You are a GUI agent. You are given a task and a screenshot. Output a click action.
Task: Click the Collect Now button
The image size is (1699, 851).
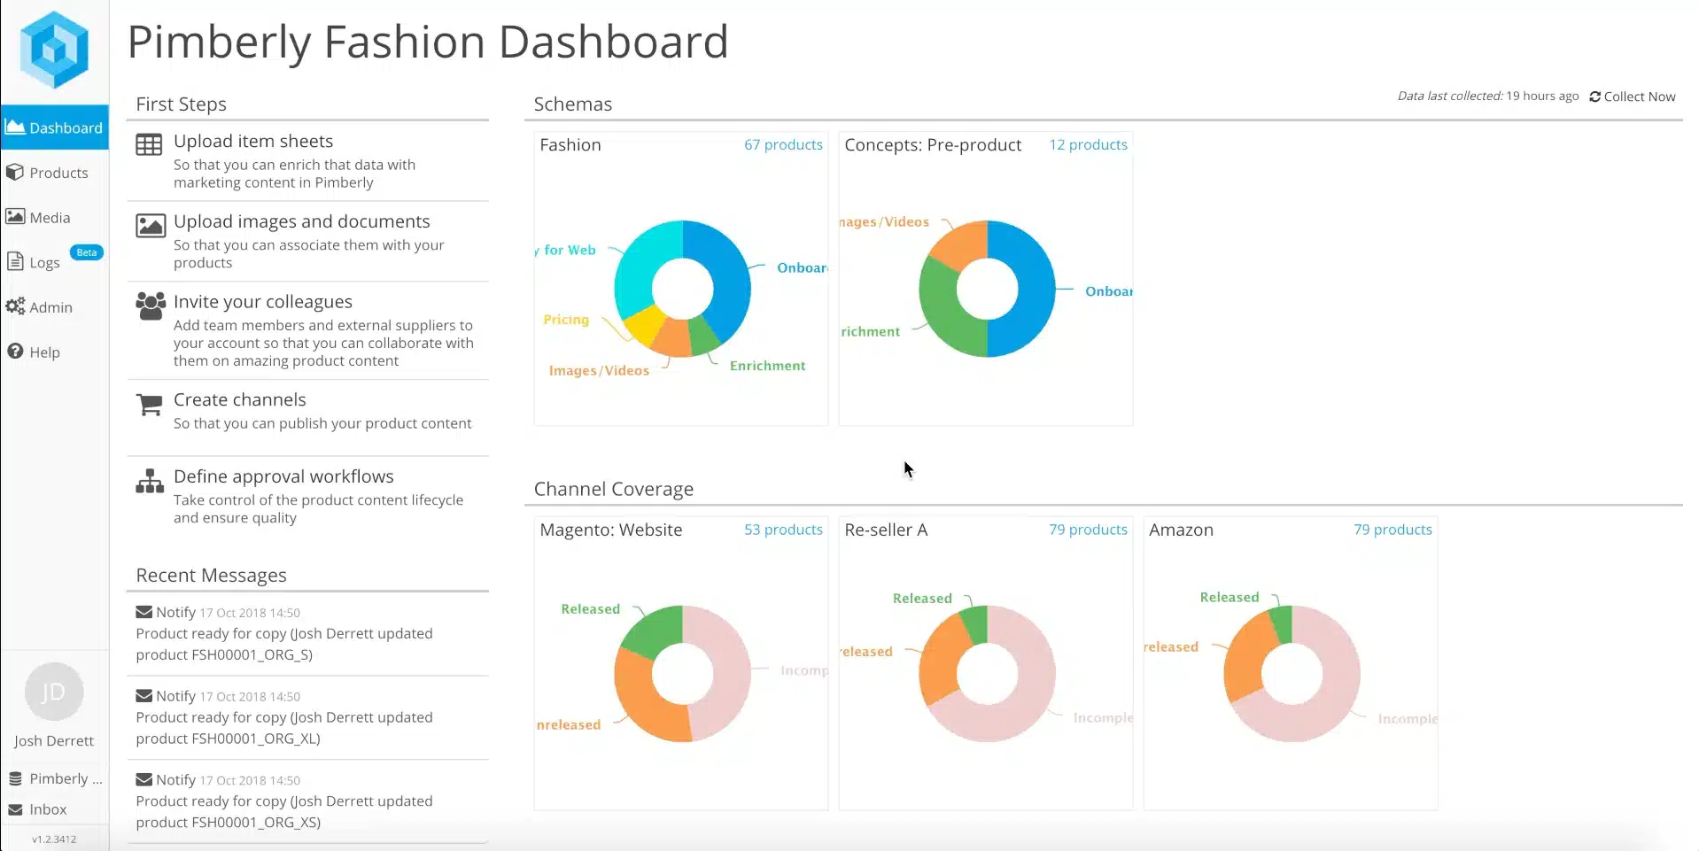tap(1633, 97)
